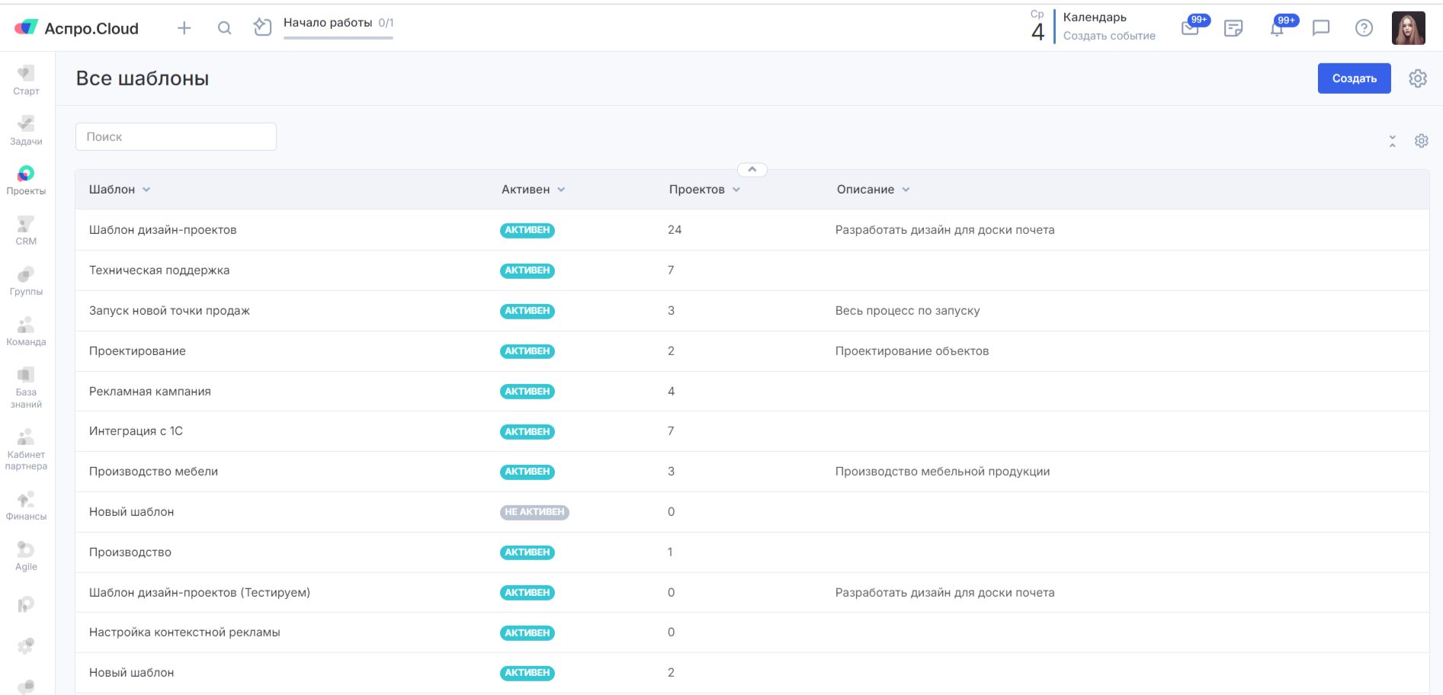Open the mail inbox icon

(1190, 29)
